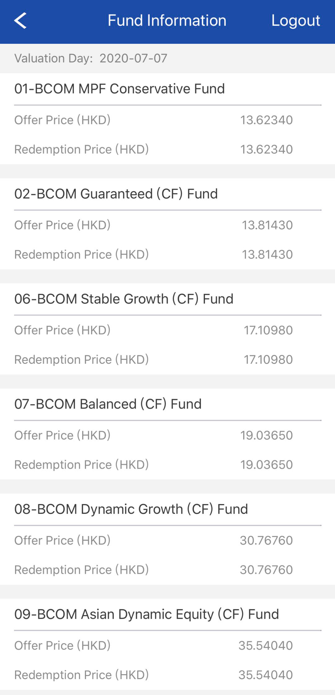The width and height of the screenshot is (335, 695).
Task: Tap Conservative Fund offer price 13.62340
Action: click(x=266, y=120)
